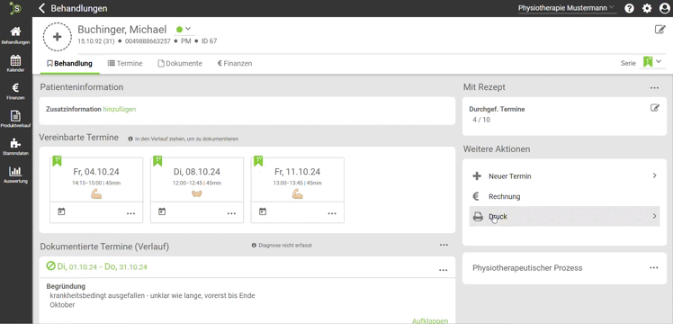Expand the Druck submenu chevron
673x324 pixels.
pyautogui.click(x=654, y=216)
